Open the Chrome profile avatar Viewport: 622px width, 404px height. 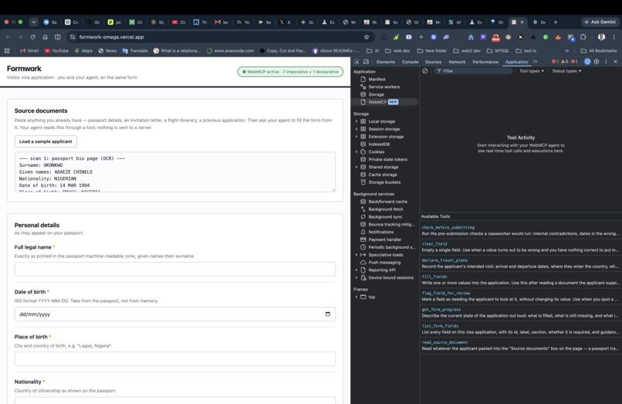pos(601,37)
